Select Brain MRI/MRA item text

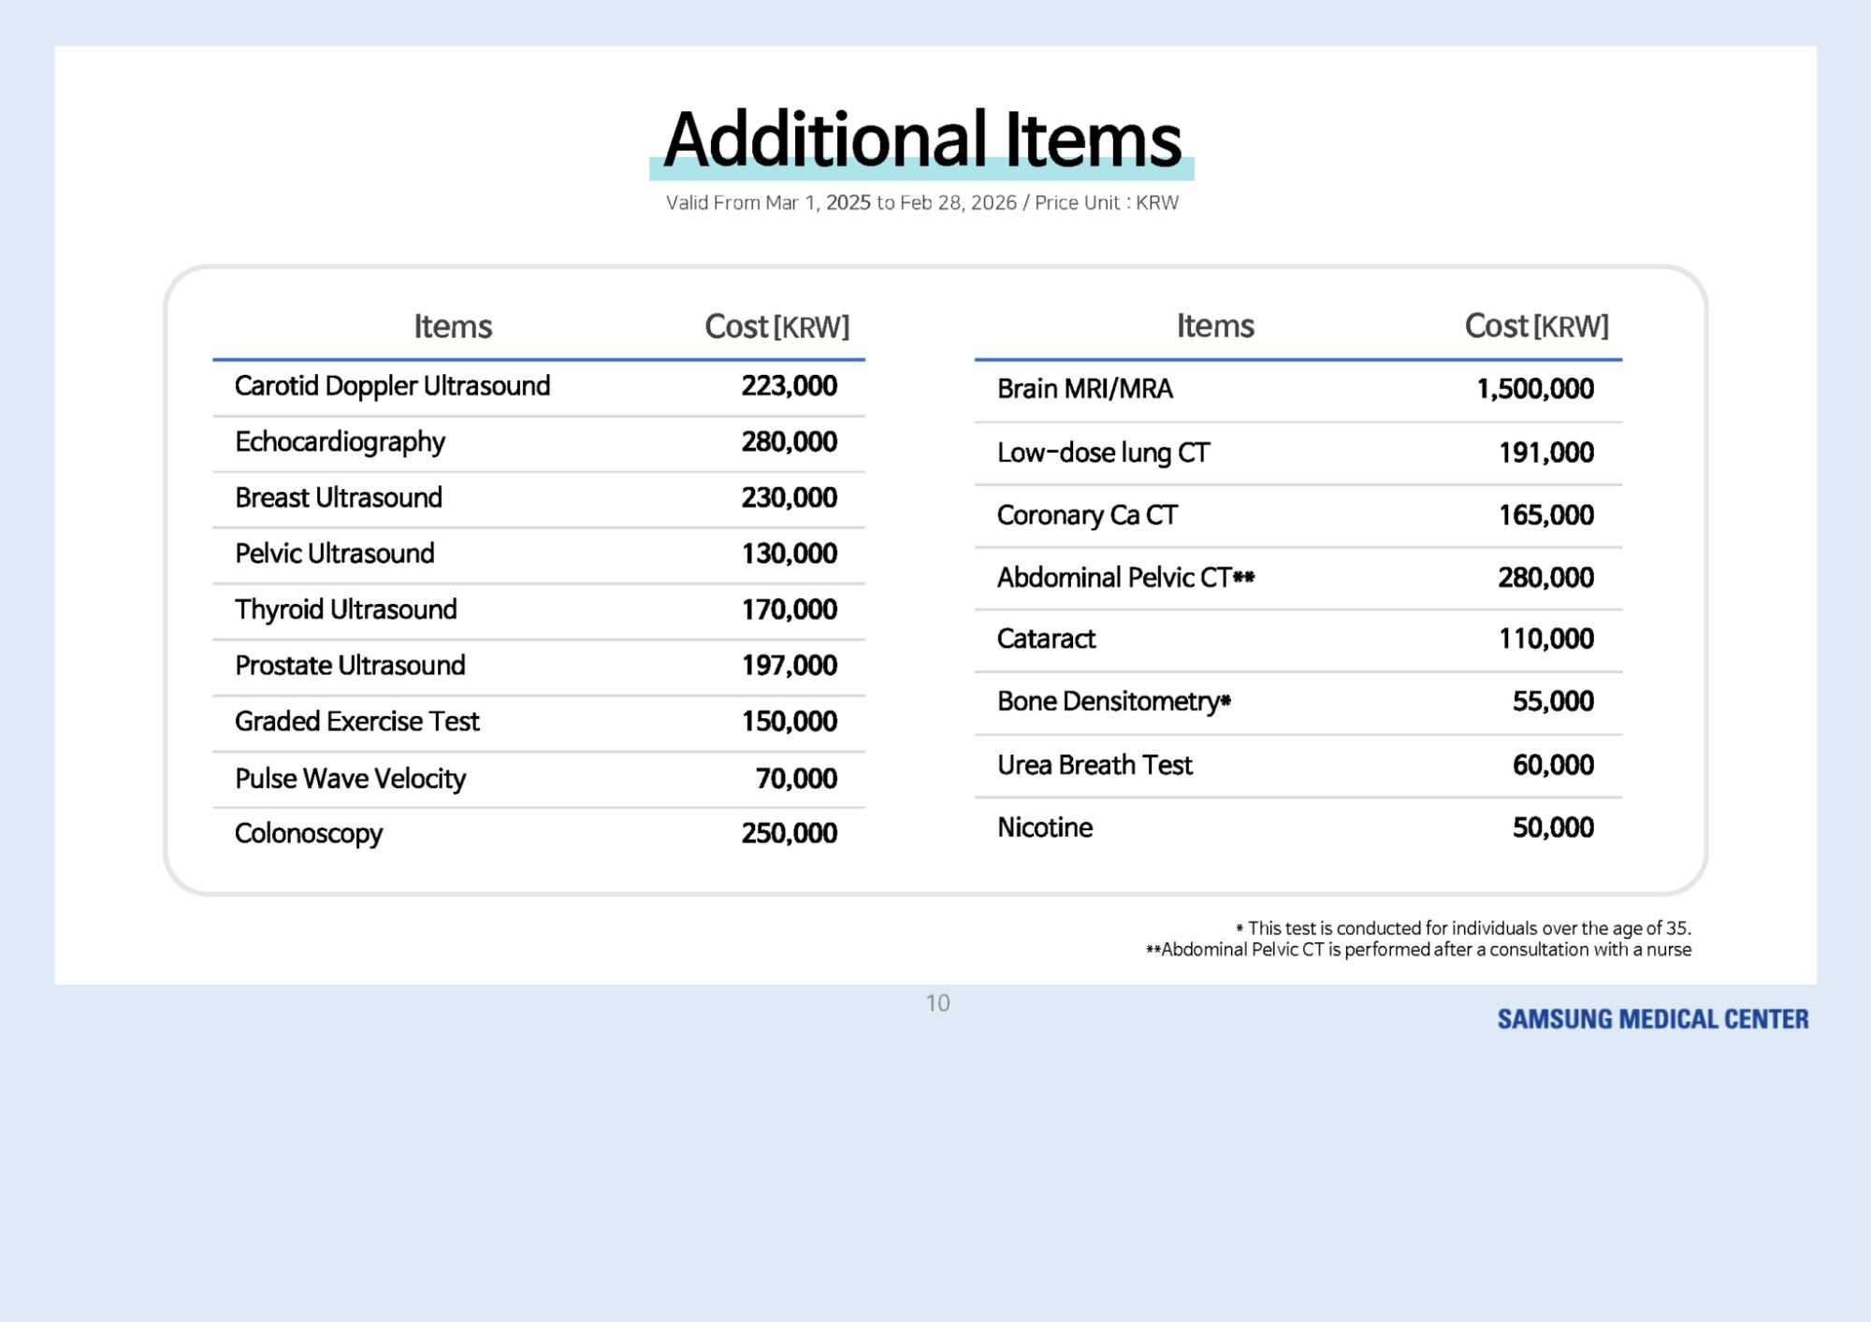1084,389
